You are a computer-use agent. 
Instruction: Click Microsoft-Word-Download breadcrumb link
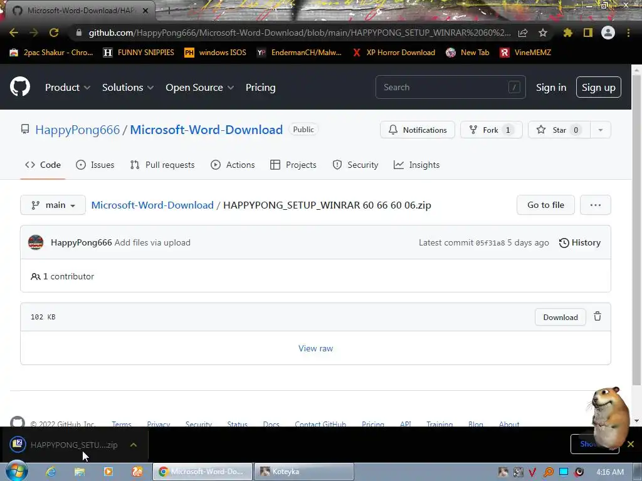tap(152, 205)
